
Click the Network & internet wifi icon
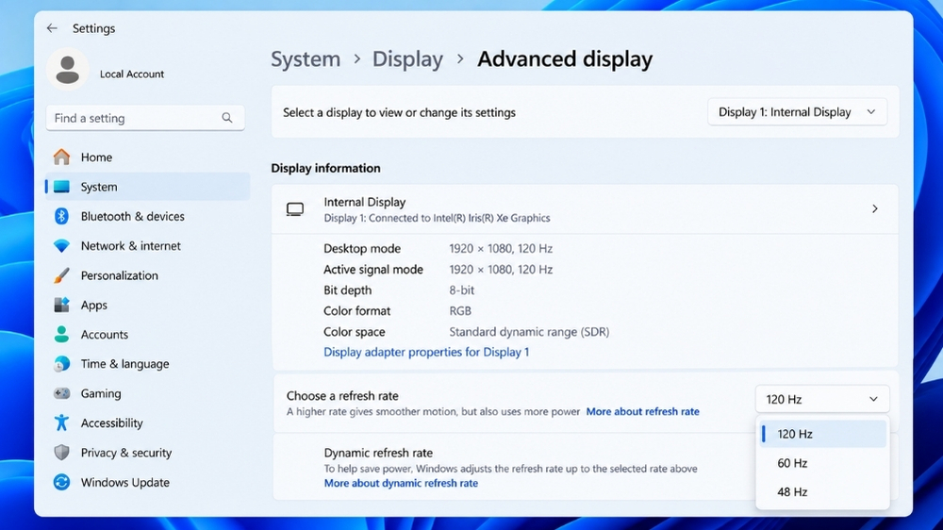pyautogui.click(x=61, y=246)
